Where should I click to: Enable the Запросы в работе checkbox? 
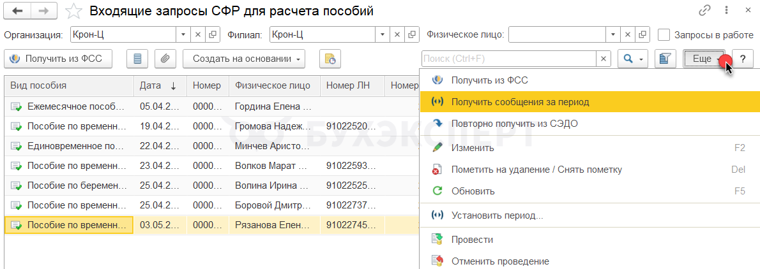(x=664, y=35)
